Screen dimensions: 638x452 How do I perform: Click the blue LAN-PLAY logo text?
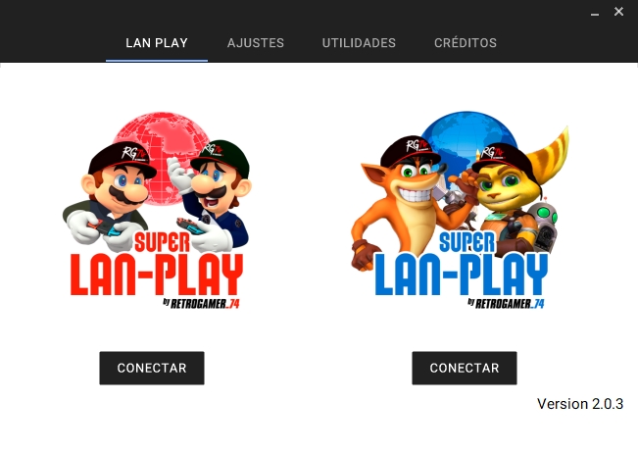click(461, 275)
